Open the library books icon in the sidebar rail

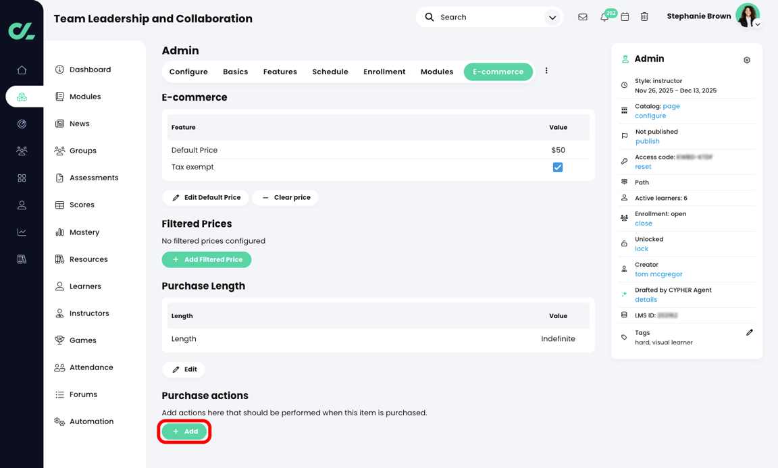click(22, 259)
